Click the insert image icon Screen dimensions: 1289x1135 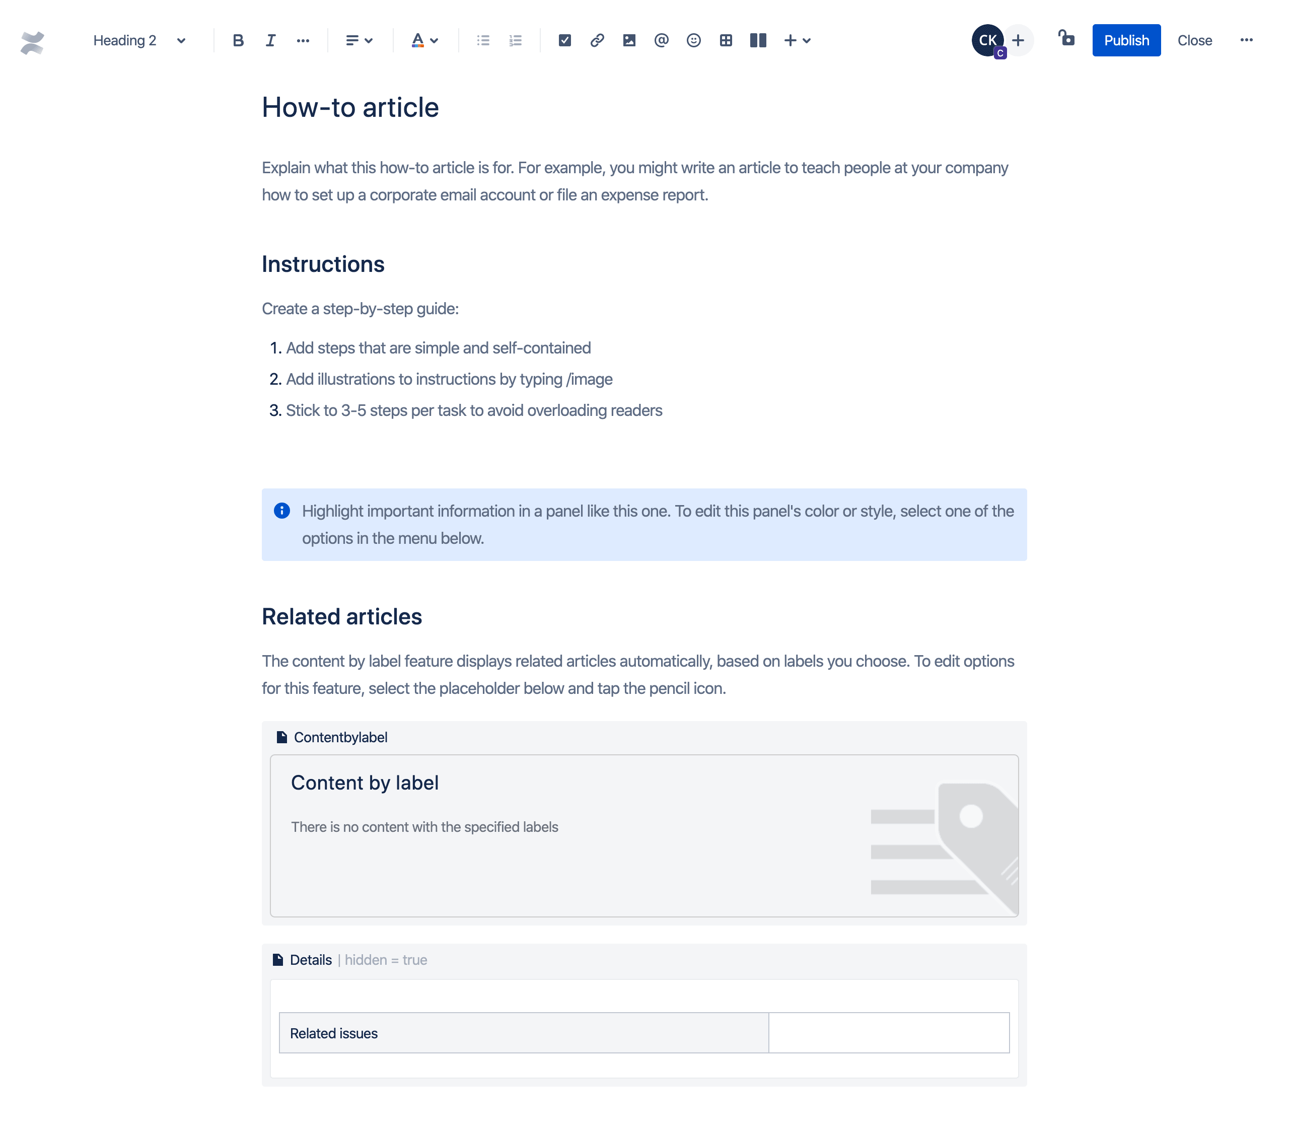click(629, 41)
